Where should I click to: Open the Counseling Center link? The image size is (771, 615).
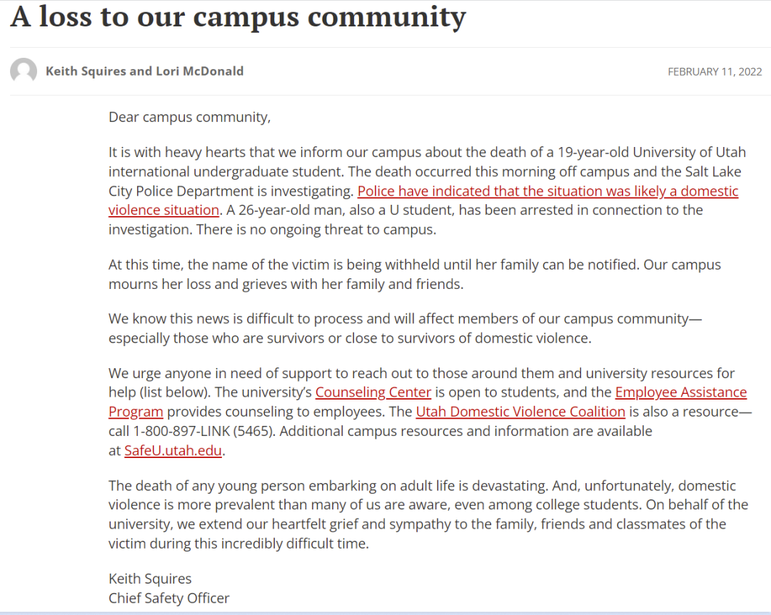[x=373, y=392]
